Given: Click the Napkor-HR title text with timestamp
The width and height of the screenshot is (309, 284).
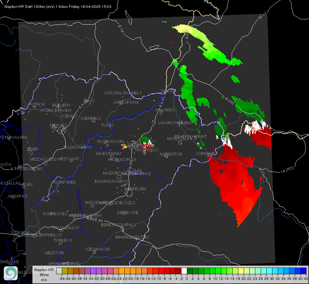Looking at the screenshot, I should click(58, 7).
